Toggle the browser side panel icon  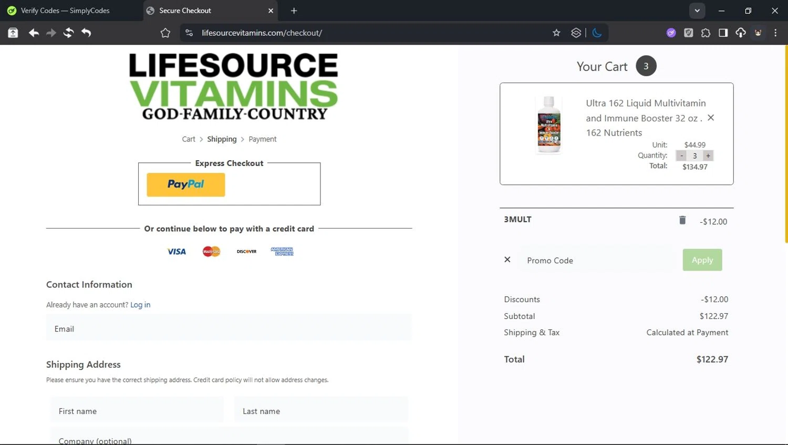click(x=723, y=33)
